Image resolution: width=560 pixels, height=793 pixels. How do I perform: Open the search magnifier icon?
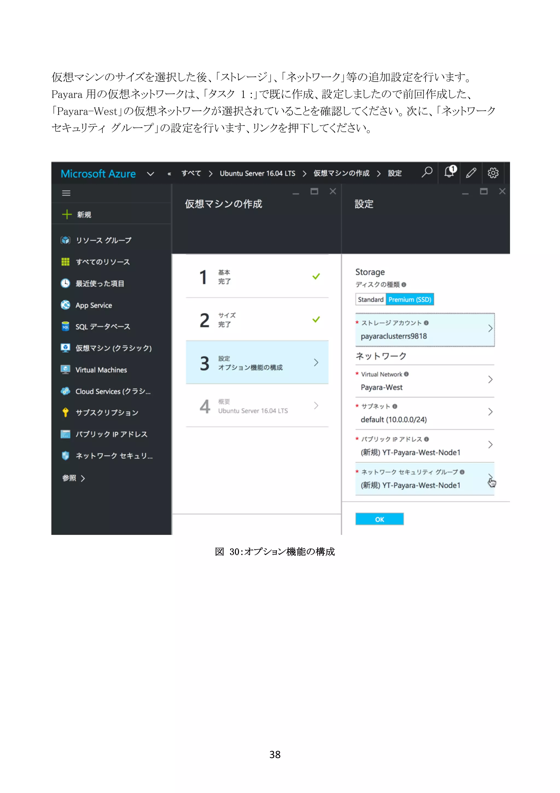(427, 172)
